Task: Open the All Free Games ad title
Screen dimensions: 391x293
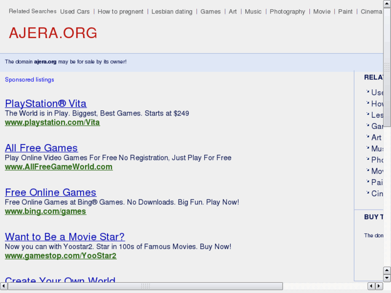Action: point(41,148)
